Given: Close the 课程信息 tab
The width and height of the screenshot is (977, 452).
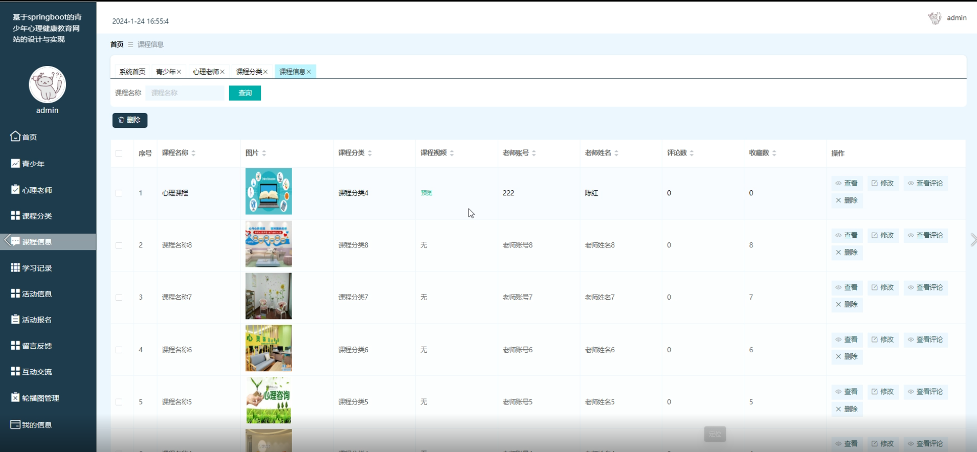Looking at the screenshot, I should 309,72.
